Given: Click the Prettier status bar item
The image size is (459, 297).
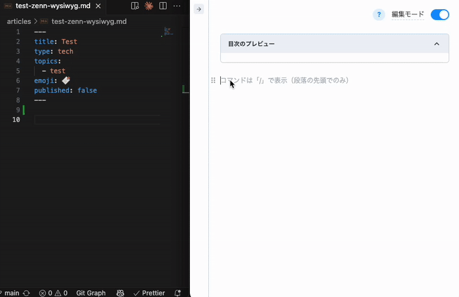Looking at the screenshot, I should 149,293.
